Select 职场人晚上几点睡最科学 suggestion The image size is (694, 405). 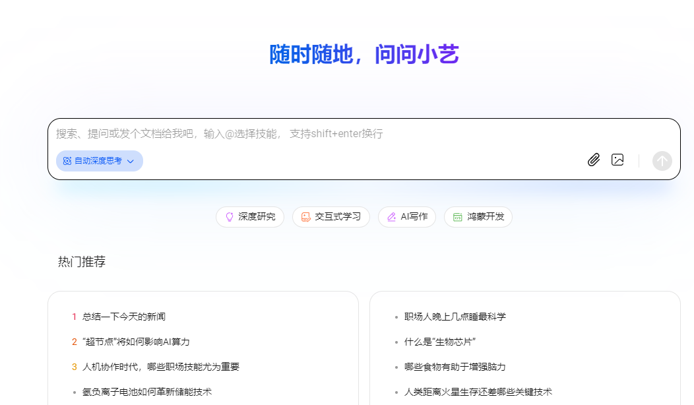coord(455,317)
